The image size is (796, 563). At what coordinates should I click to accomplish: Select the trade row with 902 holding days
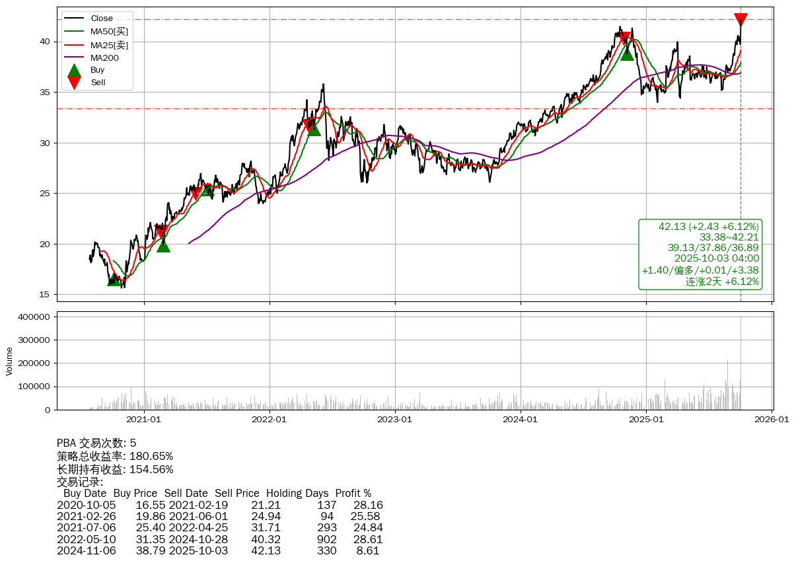(219, 539)
